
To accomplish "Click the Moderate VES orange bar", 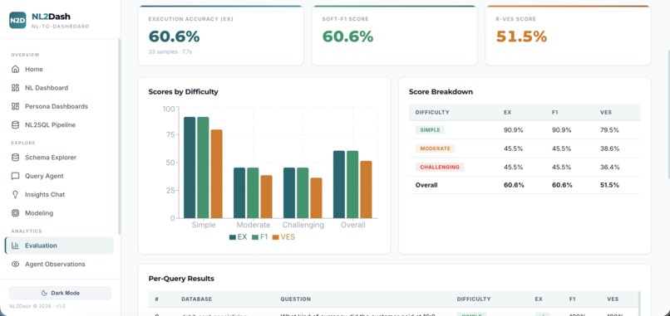I will pyautogui.click(x=266, y=197).
